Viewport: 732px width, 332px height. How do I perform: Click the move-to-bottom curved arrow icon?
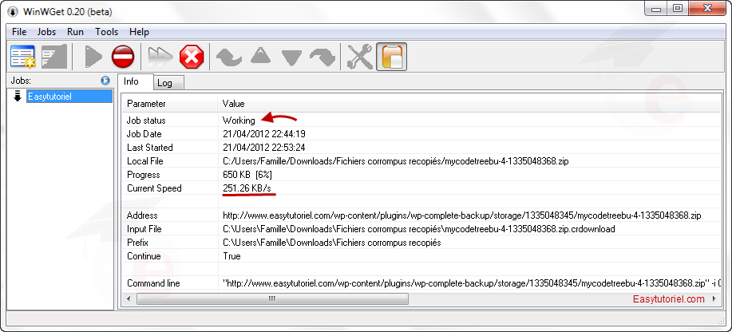[x=322, y=57]
